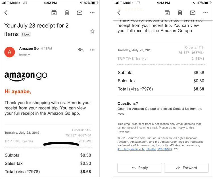
Task: Star the July 23 receipt email
Action: [92, 31]
